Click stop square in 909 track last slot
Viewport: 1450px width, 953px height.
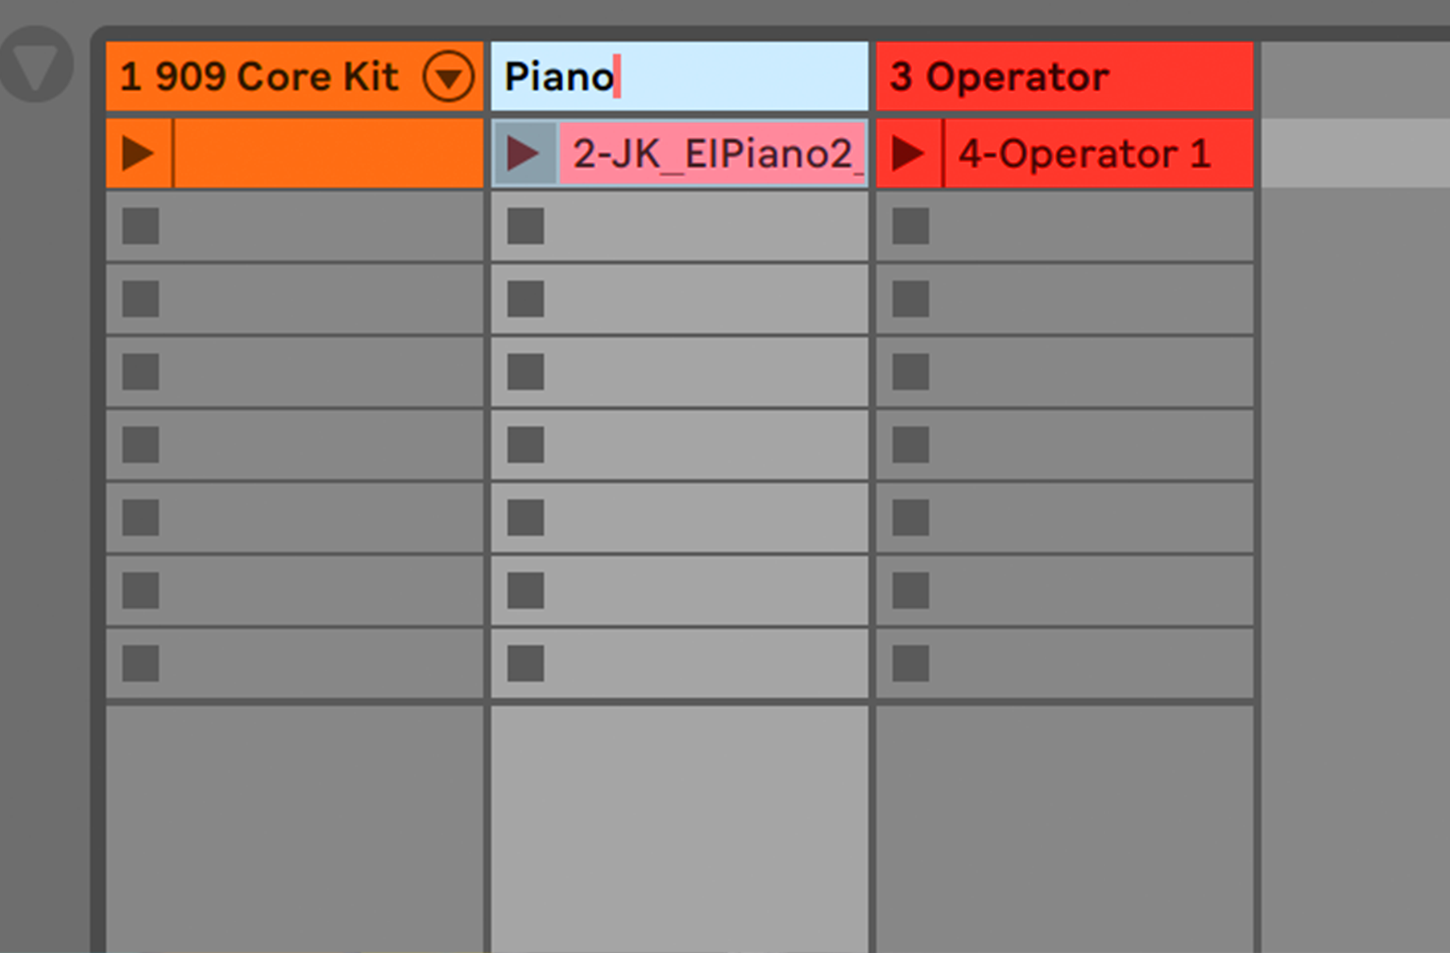tap(140, 663)
